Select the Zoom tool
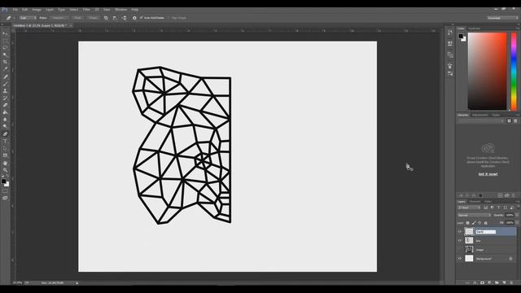Screen dimensions: 521x293 pos(5,170)
